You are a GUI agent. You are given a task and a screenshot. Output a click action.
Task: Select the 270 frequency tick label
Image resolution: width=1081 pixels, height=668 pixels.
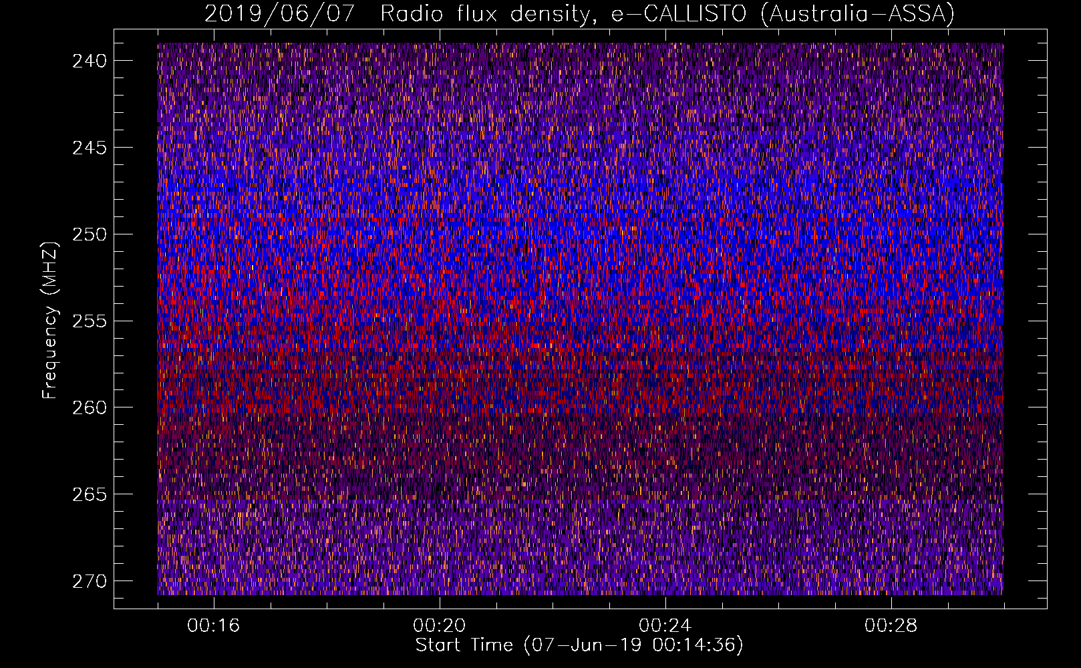point(89,581)
